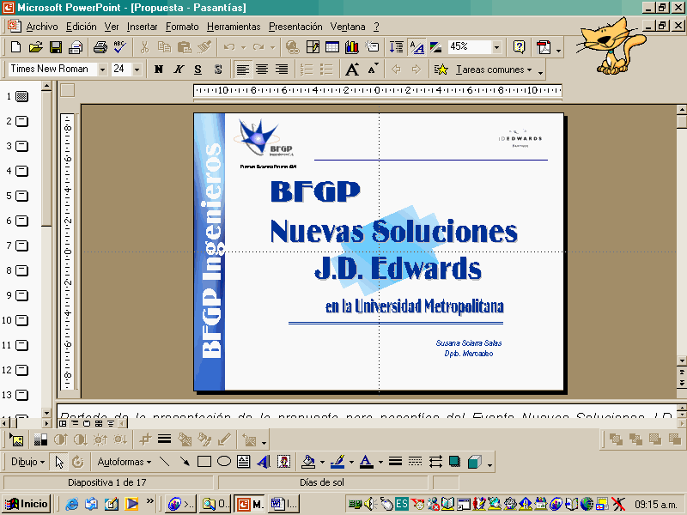
Task: Open line color dropdown arrow
Action: point(351,462)
